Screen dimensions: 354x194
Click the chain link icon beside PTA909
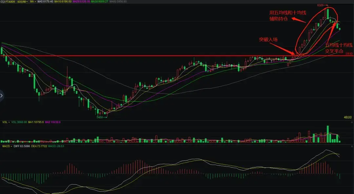3,2
